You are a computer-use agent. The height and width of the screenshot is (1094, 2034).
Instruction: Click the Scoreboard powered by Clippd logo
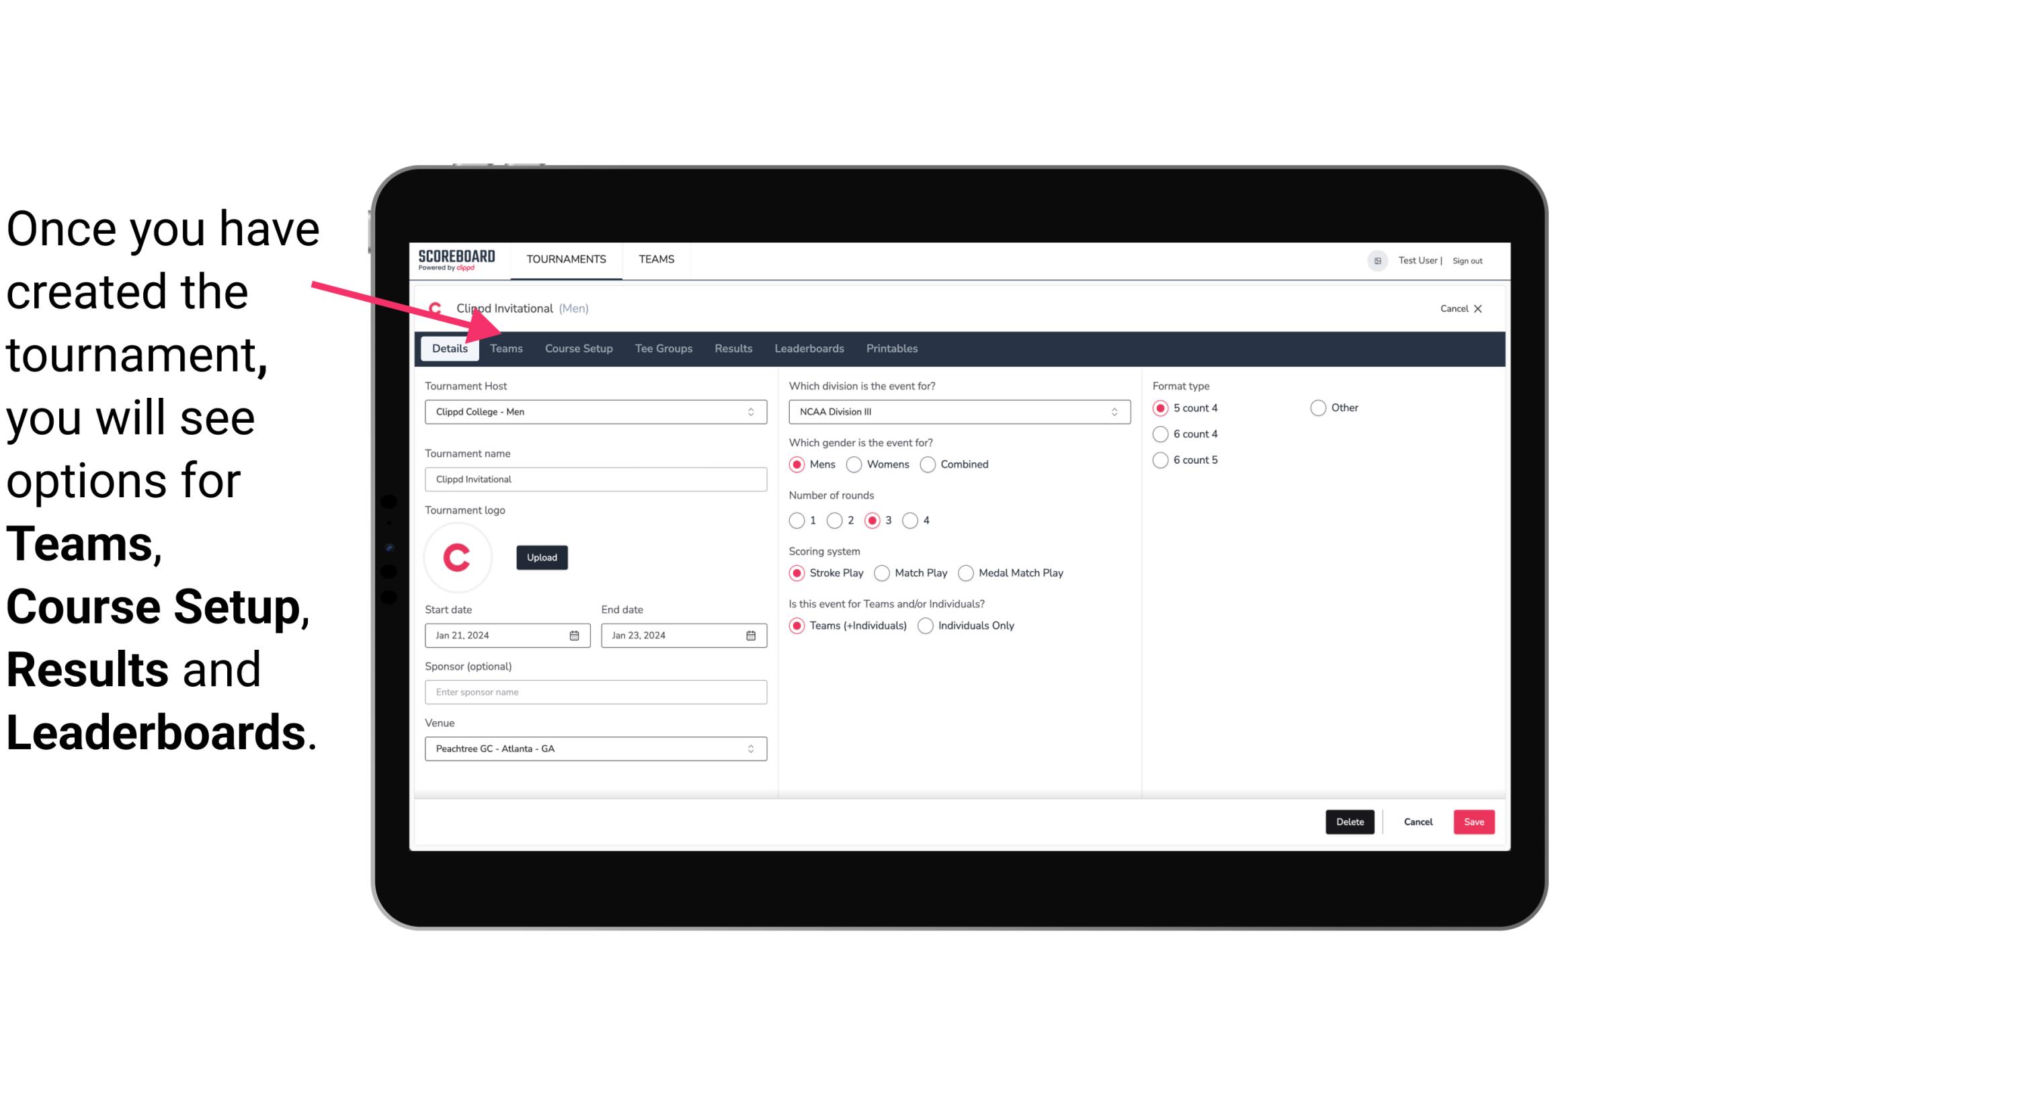456,259
